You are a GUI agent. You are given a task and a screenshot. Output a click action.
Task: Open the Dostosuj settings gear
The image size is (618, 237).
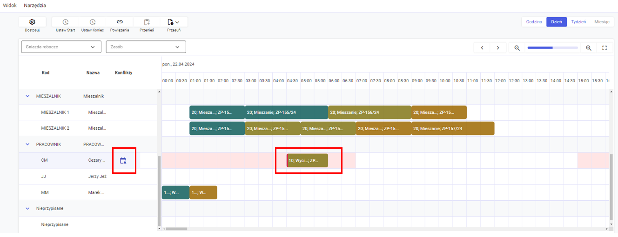pyautogui.click(x=32, y=22)
